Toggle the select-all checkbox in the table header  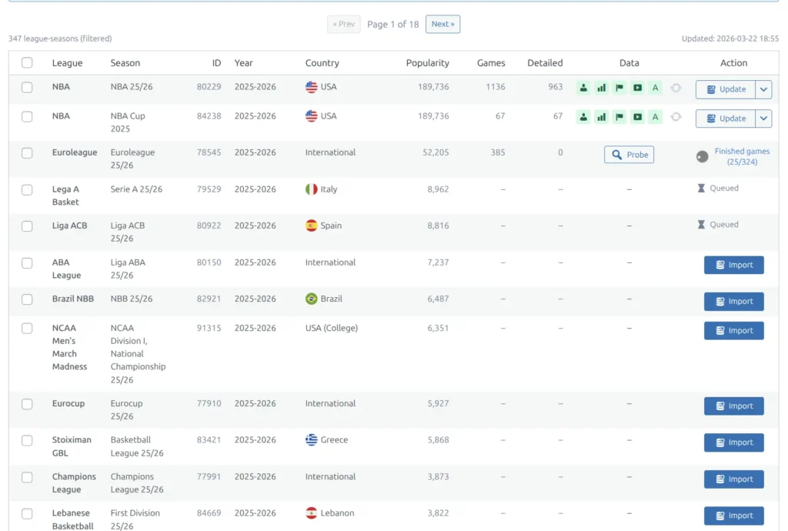(x=27, y=63)
